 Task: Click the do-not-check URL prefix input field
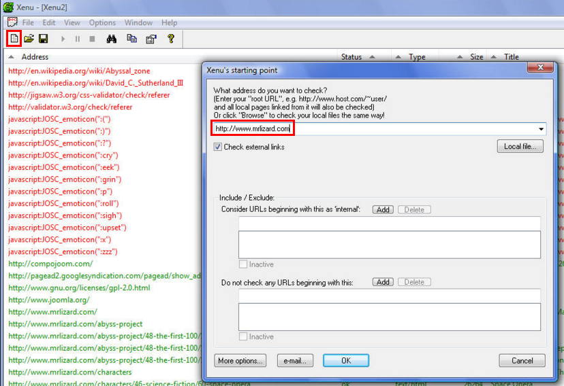click(389, 296)
